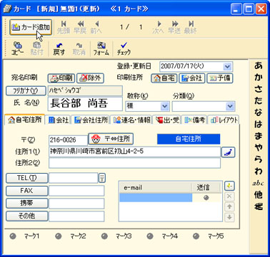Jump to last card with 最終
270x257 pixels.
(190, 27)
